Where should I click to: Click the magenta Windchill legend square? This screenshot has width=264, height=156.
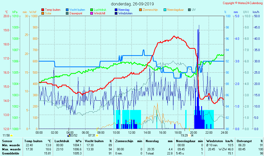tap(92, 13)
